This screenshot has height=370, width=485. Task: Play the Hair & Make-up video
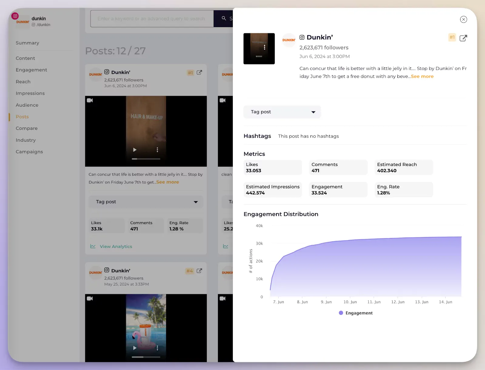click(135, 150)
